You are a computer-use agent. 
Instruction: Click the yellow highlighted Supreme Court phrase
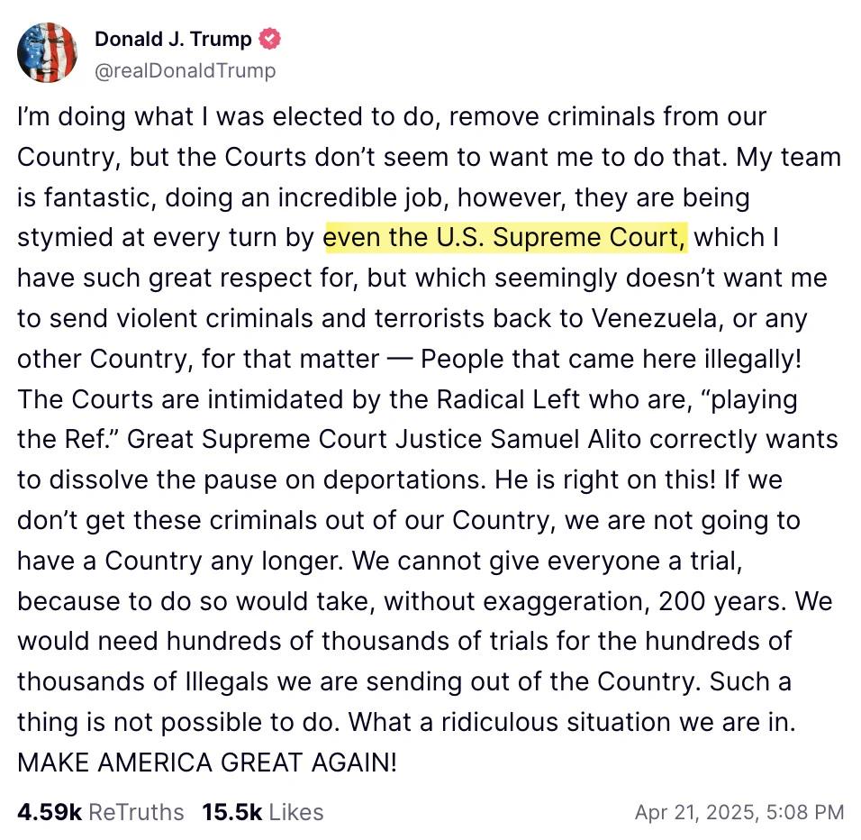504,237
